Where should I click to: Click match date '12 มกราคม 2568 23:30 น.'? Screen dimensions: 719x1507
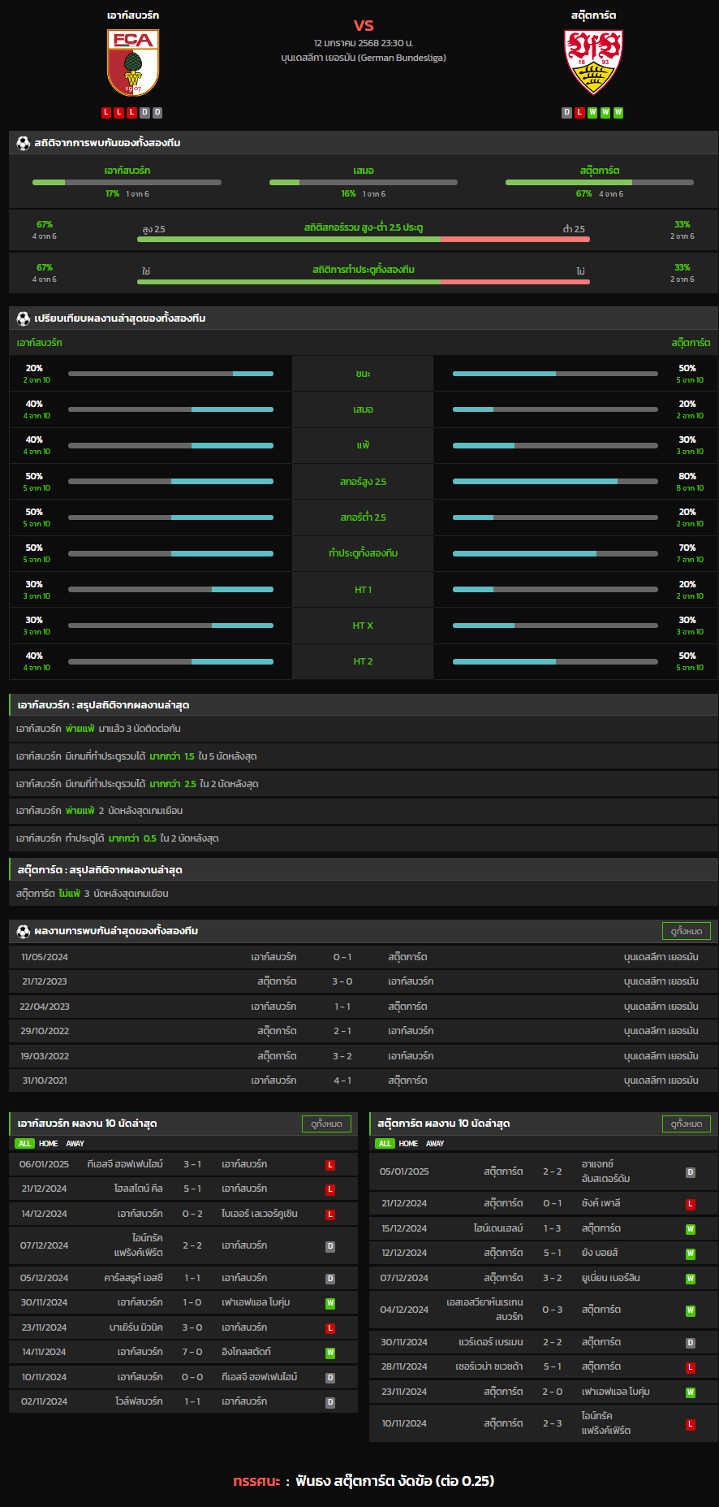tap(364, 43)
